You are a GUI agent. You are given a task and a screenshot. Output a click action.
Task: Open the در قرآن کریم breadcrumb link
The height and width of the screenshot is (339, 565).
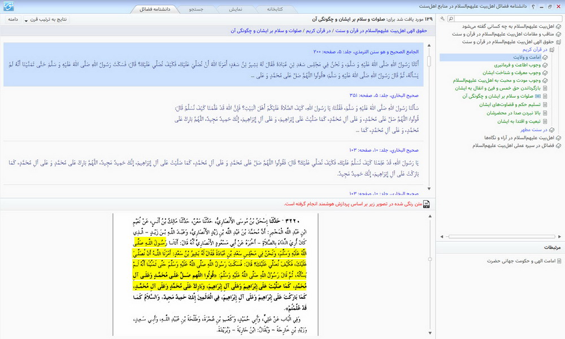pyautogui.click(x=319, y=31)
